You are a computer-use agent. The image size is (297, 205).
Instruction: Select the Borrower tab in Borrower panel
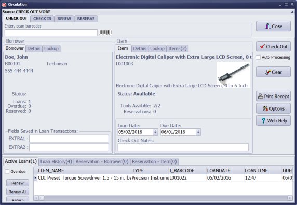point(15,48)
